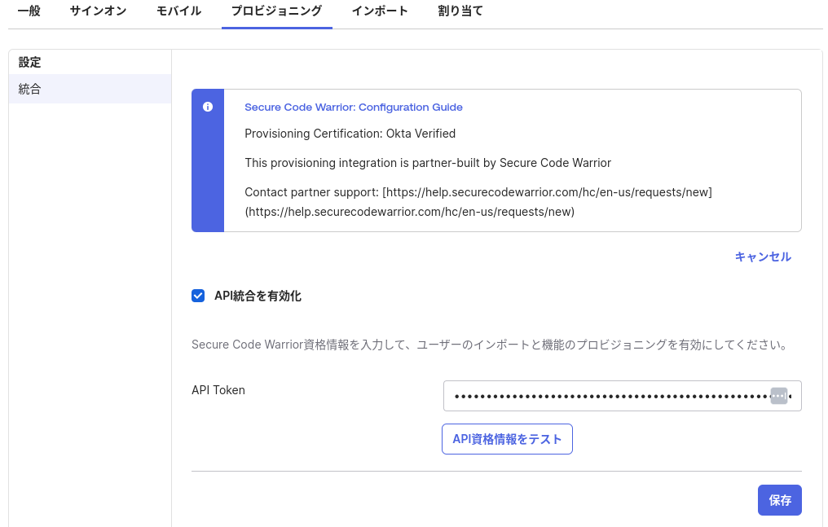Click into the API Token field

click(622, 396)
